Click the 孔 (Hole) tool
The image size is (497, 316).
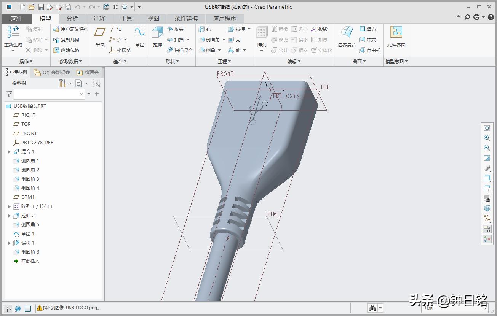coord(205,29)
